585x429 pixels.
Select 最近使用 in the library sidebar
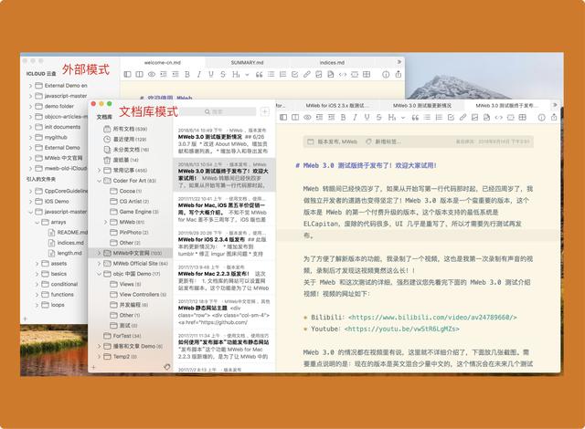[x=131, y=140]
